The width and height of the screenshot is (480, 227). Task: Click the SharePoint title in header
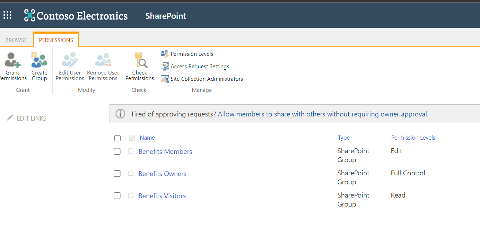coord(166,16)
